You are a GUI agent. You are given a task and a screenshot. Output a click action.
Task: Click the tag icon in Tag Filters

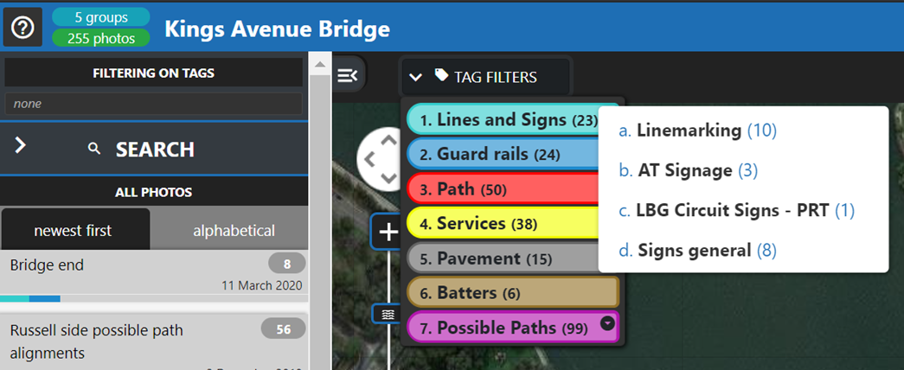441,76
